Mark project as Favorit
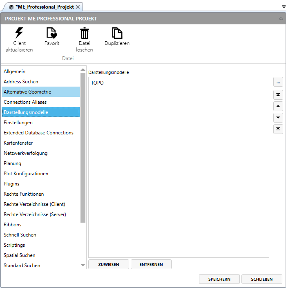This screenshot has height=288, width=286. tap(51, 33)
